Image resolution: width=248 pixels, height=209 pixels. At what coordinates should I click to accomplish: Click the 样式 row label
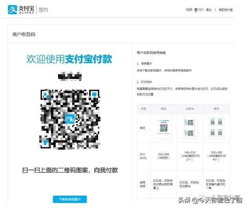pyautogui.click(x=142, y=128)
